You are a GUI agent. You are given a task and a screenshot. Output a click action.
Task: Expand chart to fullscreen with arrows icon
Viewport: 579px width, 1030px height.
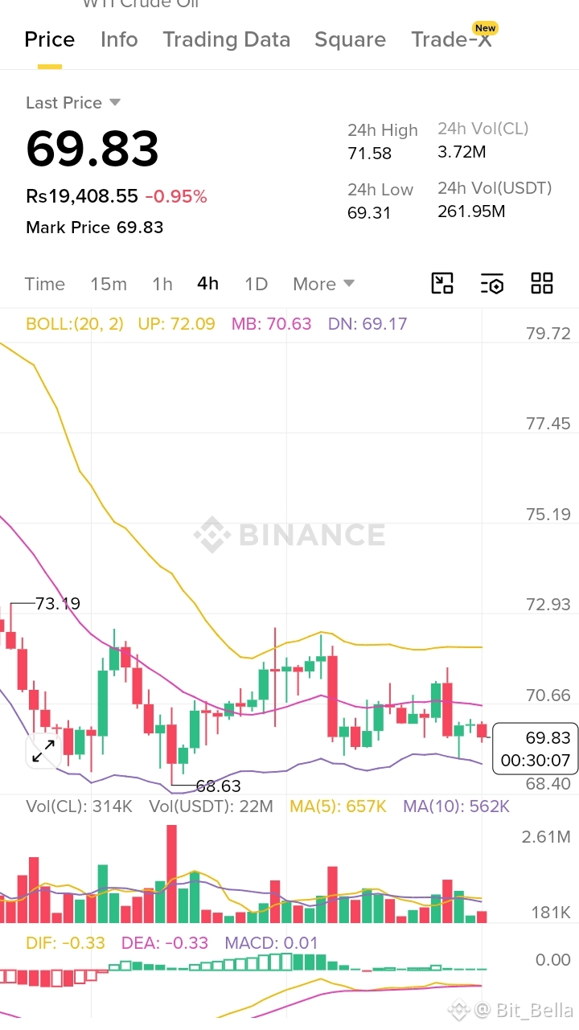[x=43, y=751]
